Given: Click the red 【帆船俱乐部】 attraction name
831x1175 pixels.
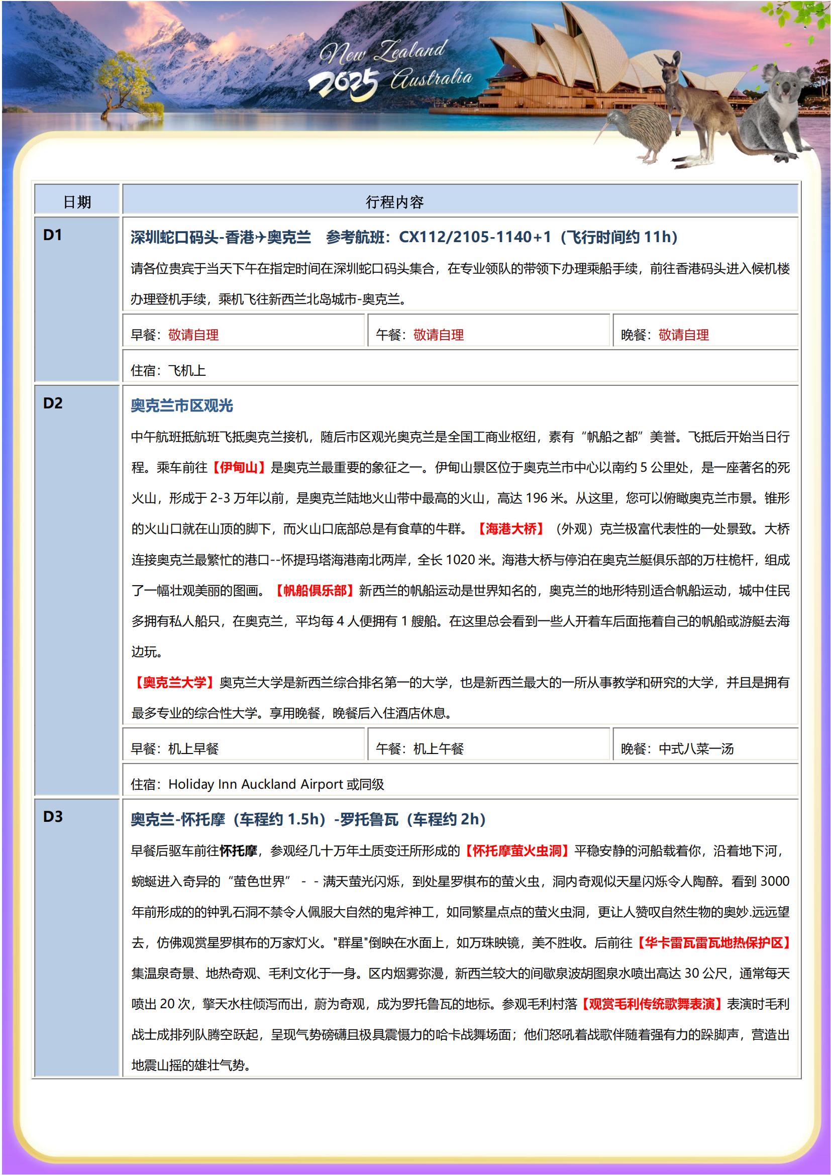Looking at the screenshot, I should pyautogui.click(x=315, y=591).
